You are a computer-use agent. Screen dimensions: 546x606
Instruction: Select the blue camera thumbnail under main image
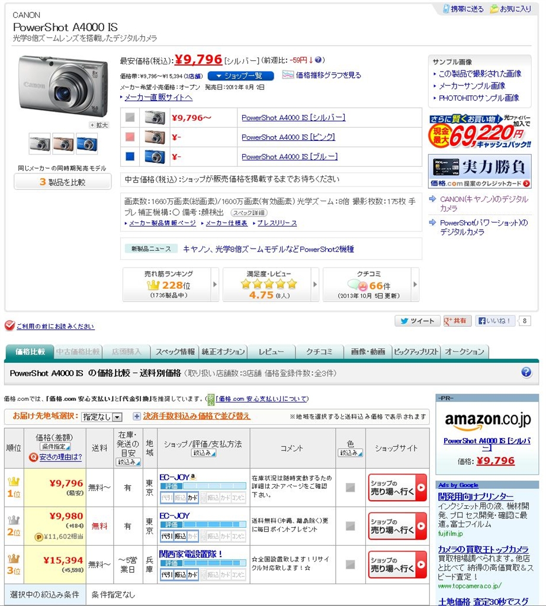[x=86, y=143]
